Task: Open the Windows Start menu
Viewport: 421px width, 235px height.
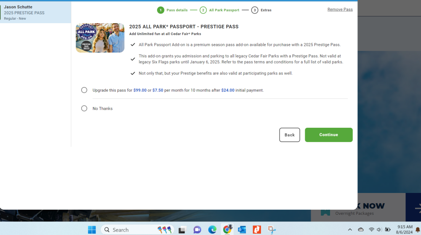Action: coord(92,230)
